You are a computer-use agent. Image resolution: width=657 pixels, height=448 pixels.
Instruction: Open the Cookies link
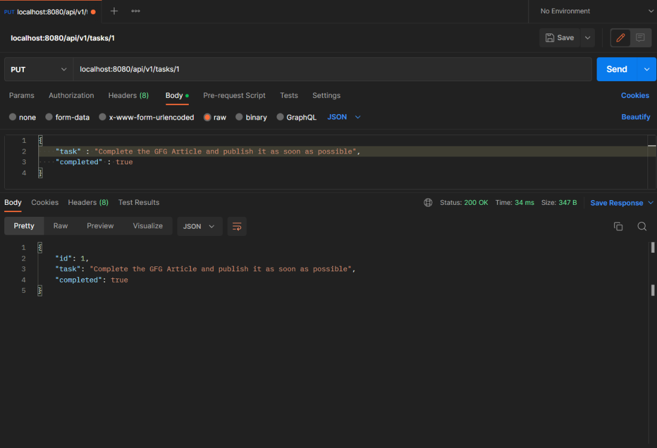tap(635, 96)
